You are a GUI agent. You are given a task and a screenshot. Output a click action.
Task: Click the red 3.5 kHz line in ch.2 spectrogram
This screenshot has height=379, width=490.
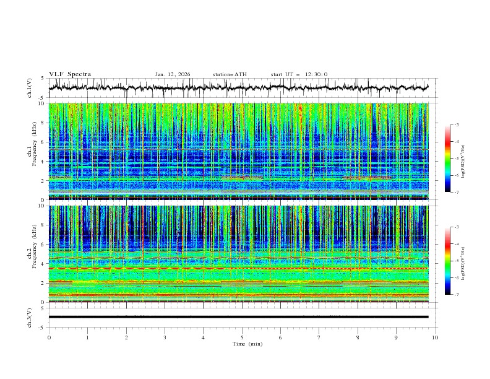238,268
